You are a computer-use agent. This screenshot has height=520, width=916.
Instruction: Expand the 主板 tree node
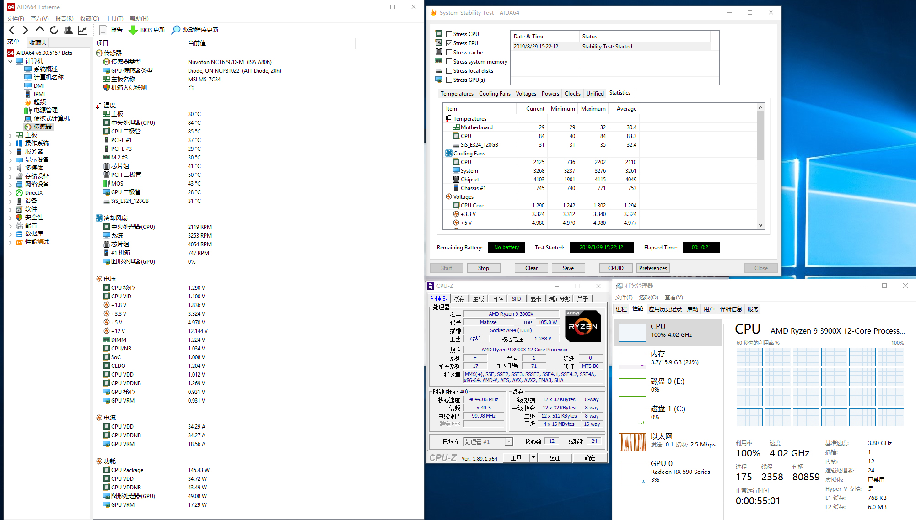click(x=11, y=135)
